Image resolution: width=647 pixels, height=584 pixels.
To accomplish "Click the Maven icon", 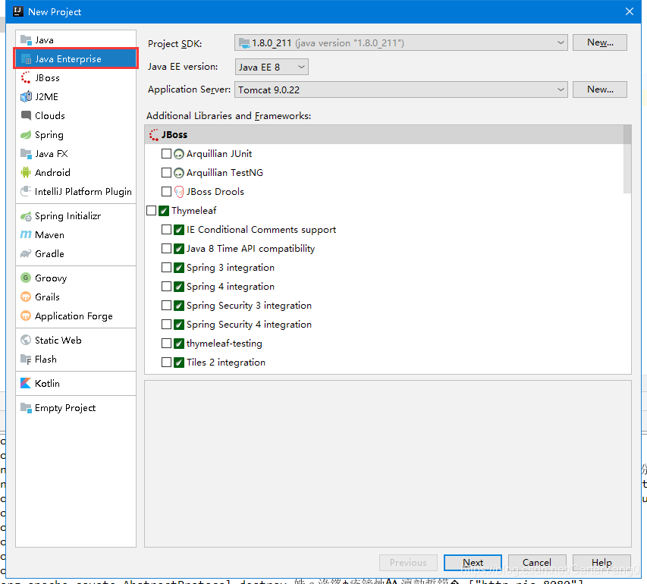I will (26, 235).
